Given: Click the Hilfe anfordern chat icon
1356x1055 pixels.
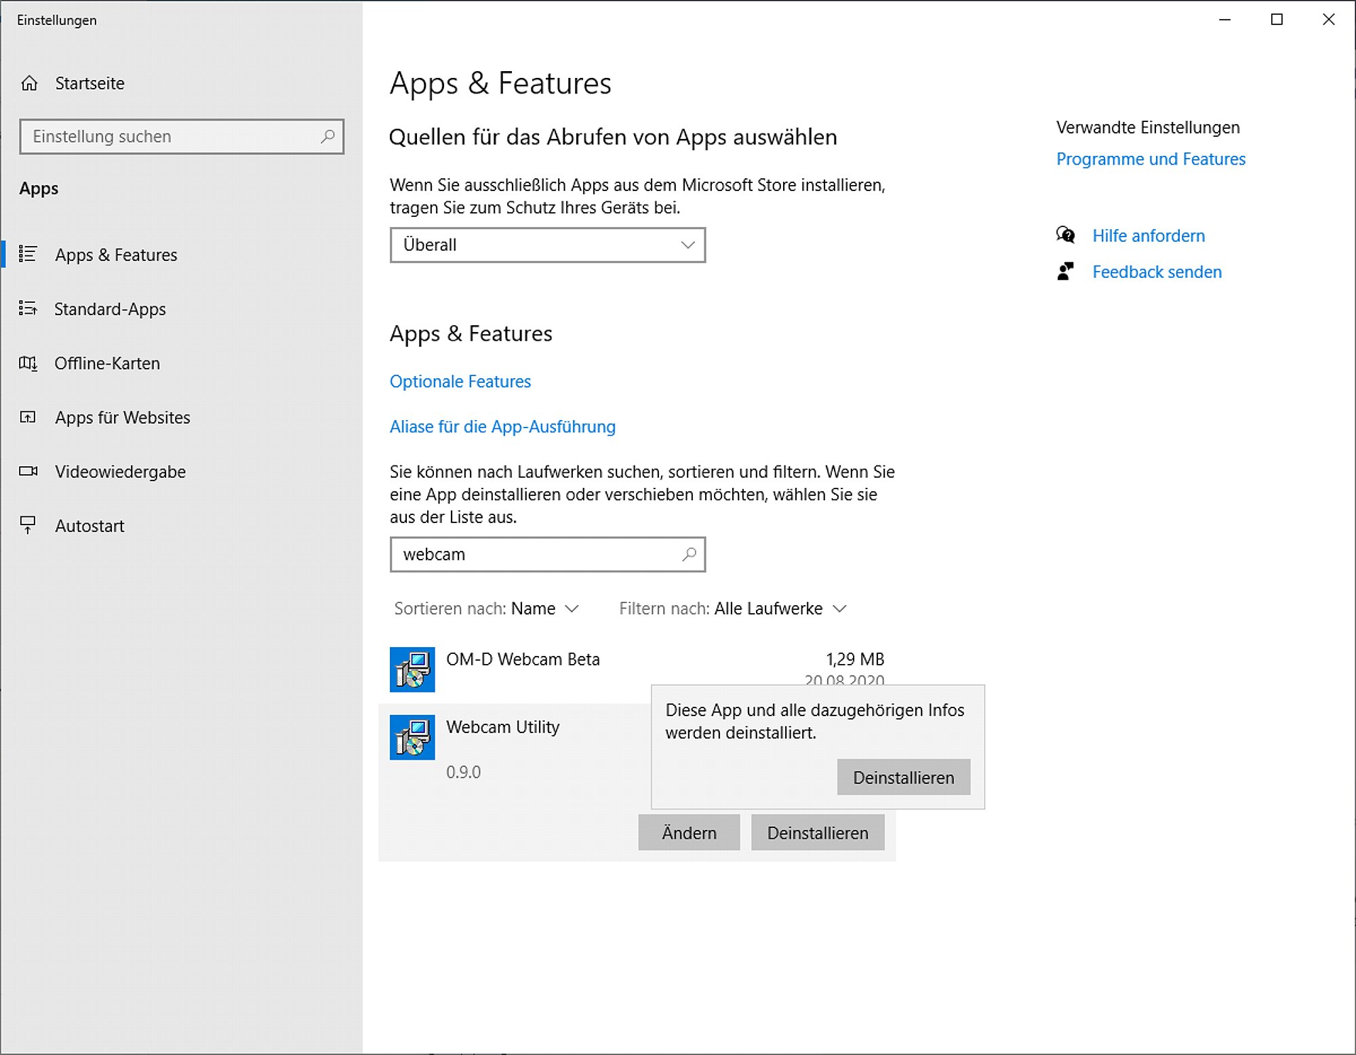Looking at the screenshot, I should point(1066,235).
